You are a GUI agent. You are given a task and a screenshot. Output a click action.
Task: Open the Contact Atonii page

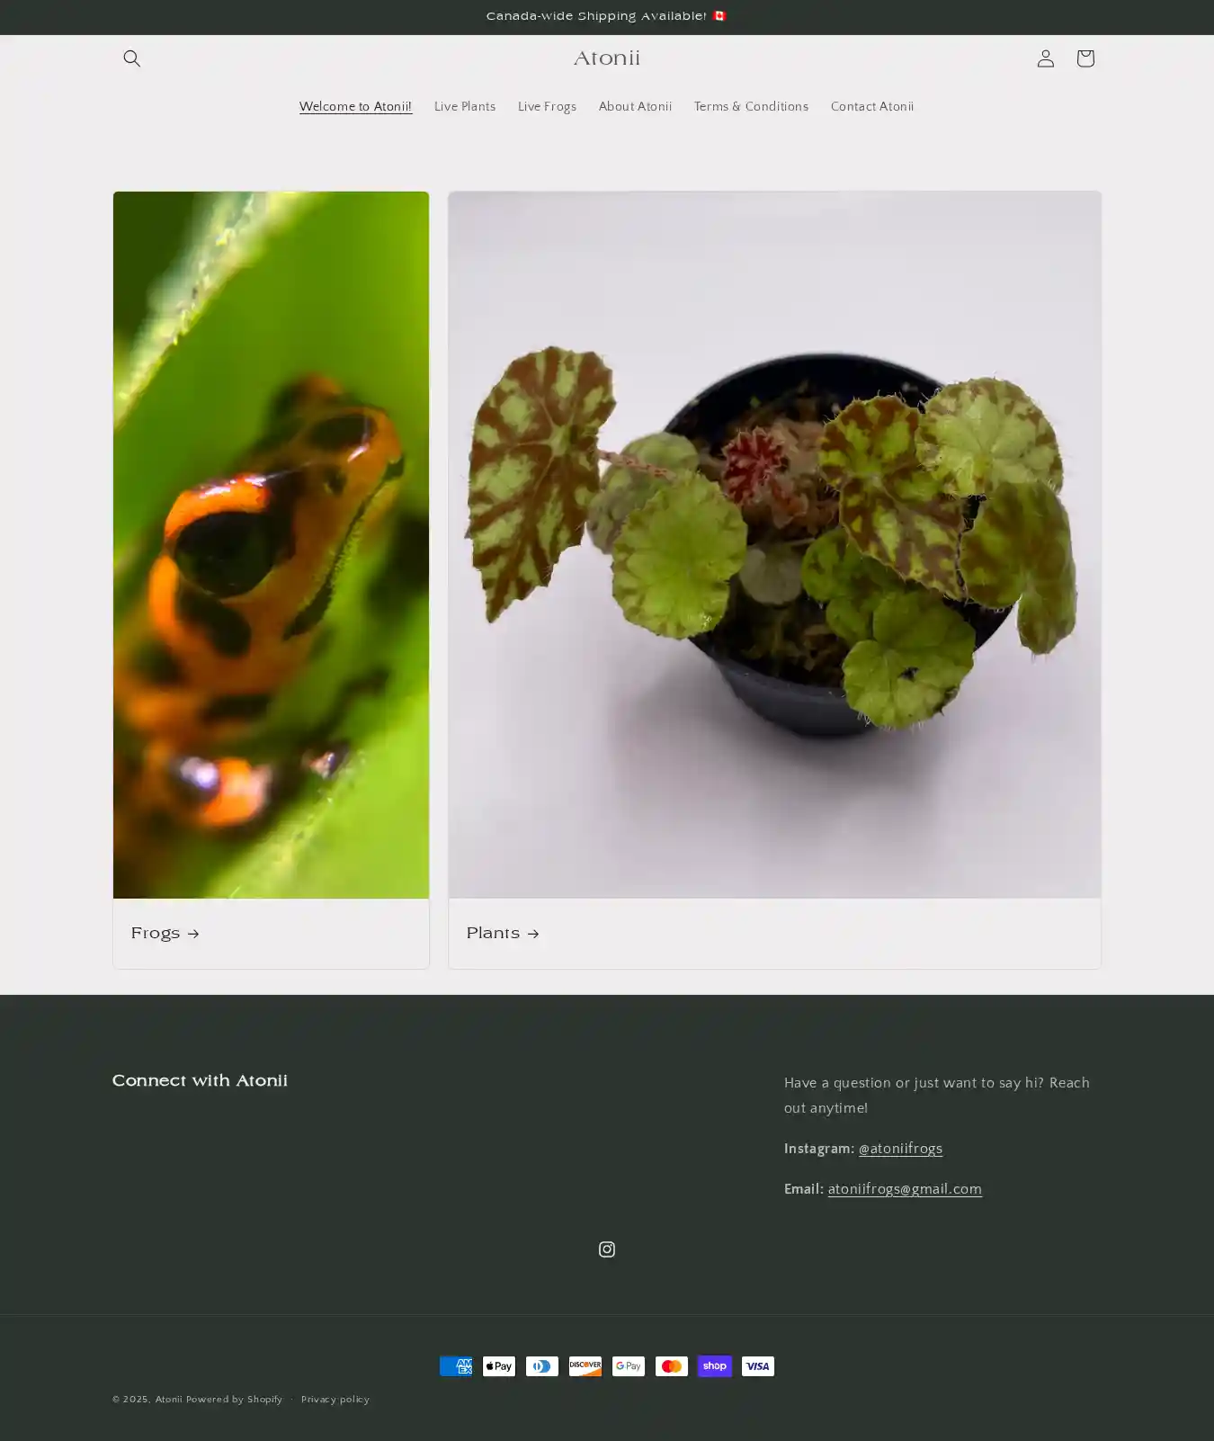coord(871,107)
